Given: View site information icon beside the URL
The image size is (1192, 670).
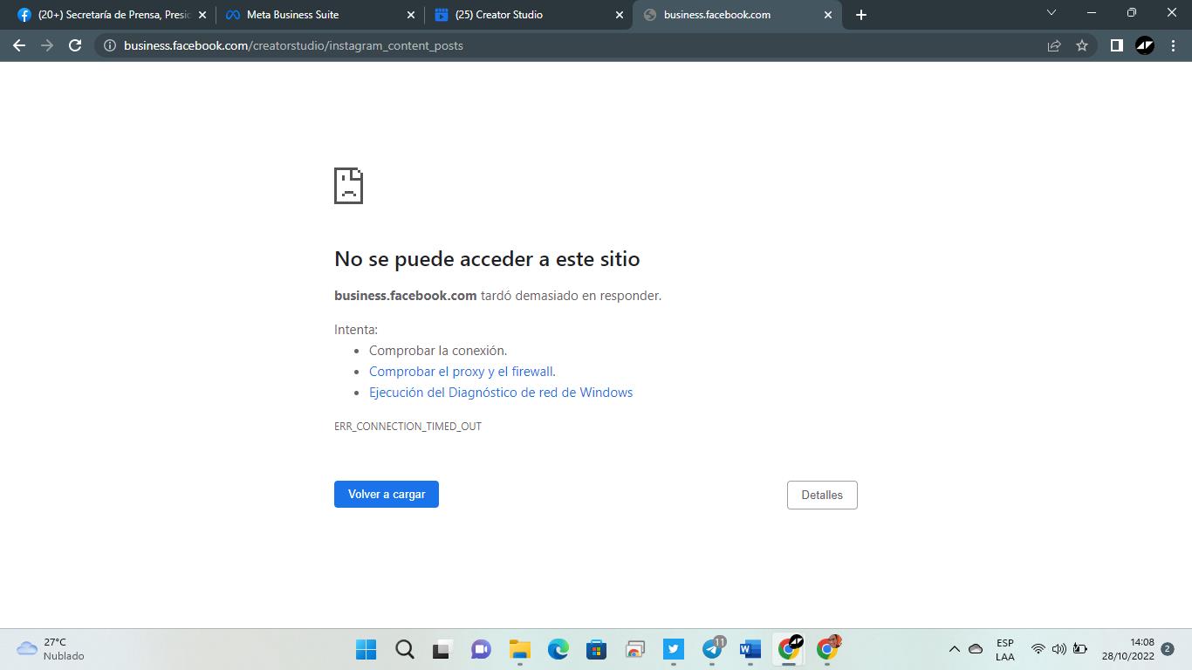Looking at the screenshot, I should [x=110, y=45].
